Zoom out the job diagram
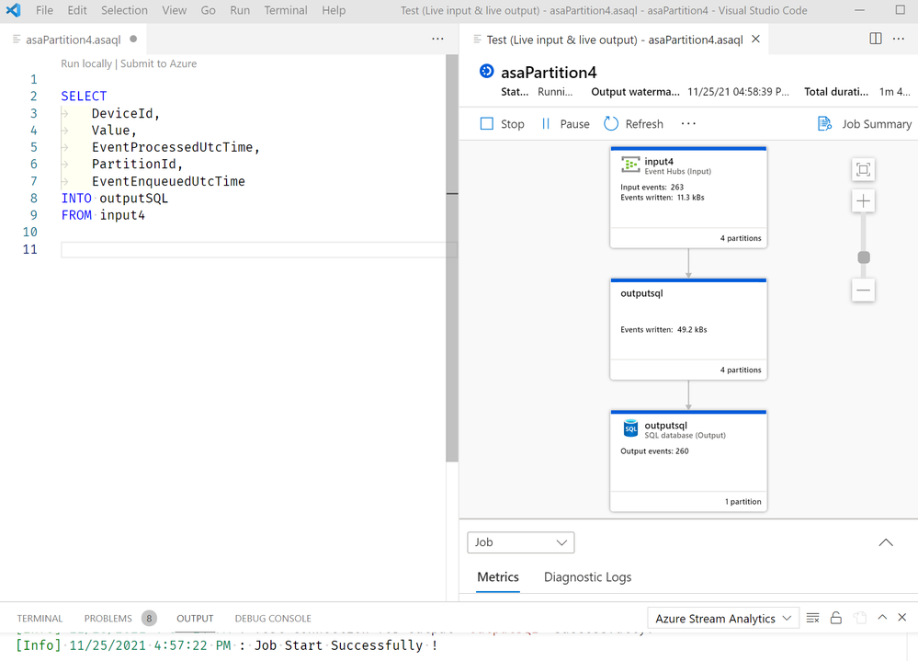918x661 pixels. coord(863,291)
